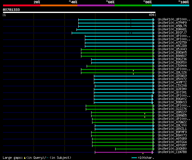This screenshot has width=192, height=160.
Task: Select the UniRef100_Q9LSZ6 label
Action: [172, 73]
